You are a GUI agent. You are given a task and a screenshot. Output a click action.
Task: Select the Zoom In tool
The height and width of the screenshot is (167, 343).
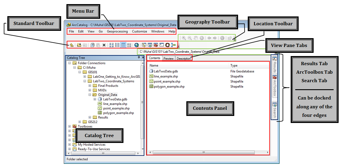point(184,38)
